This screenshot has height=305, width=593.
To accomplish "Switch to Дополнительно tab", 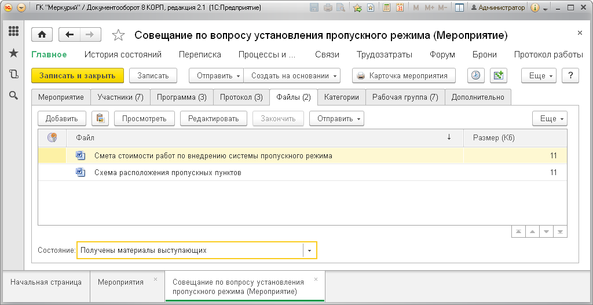I will [478, 97].
